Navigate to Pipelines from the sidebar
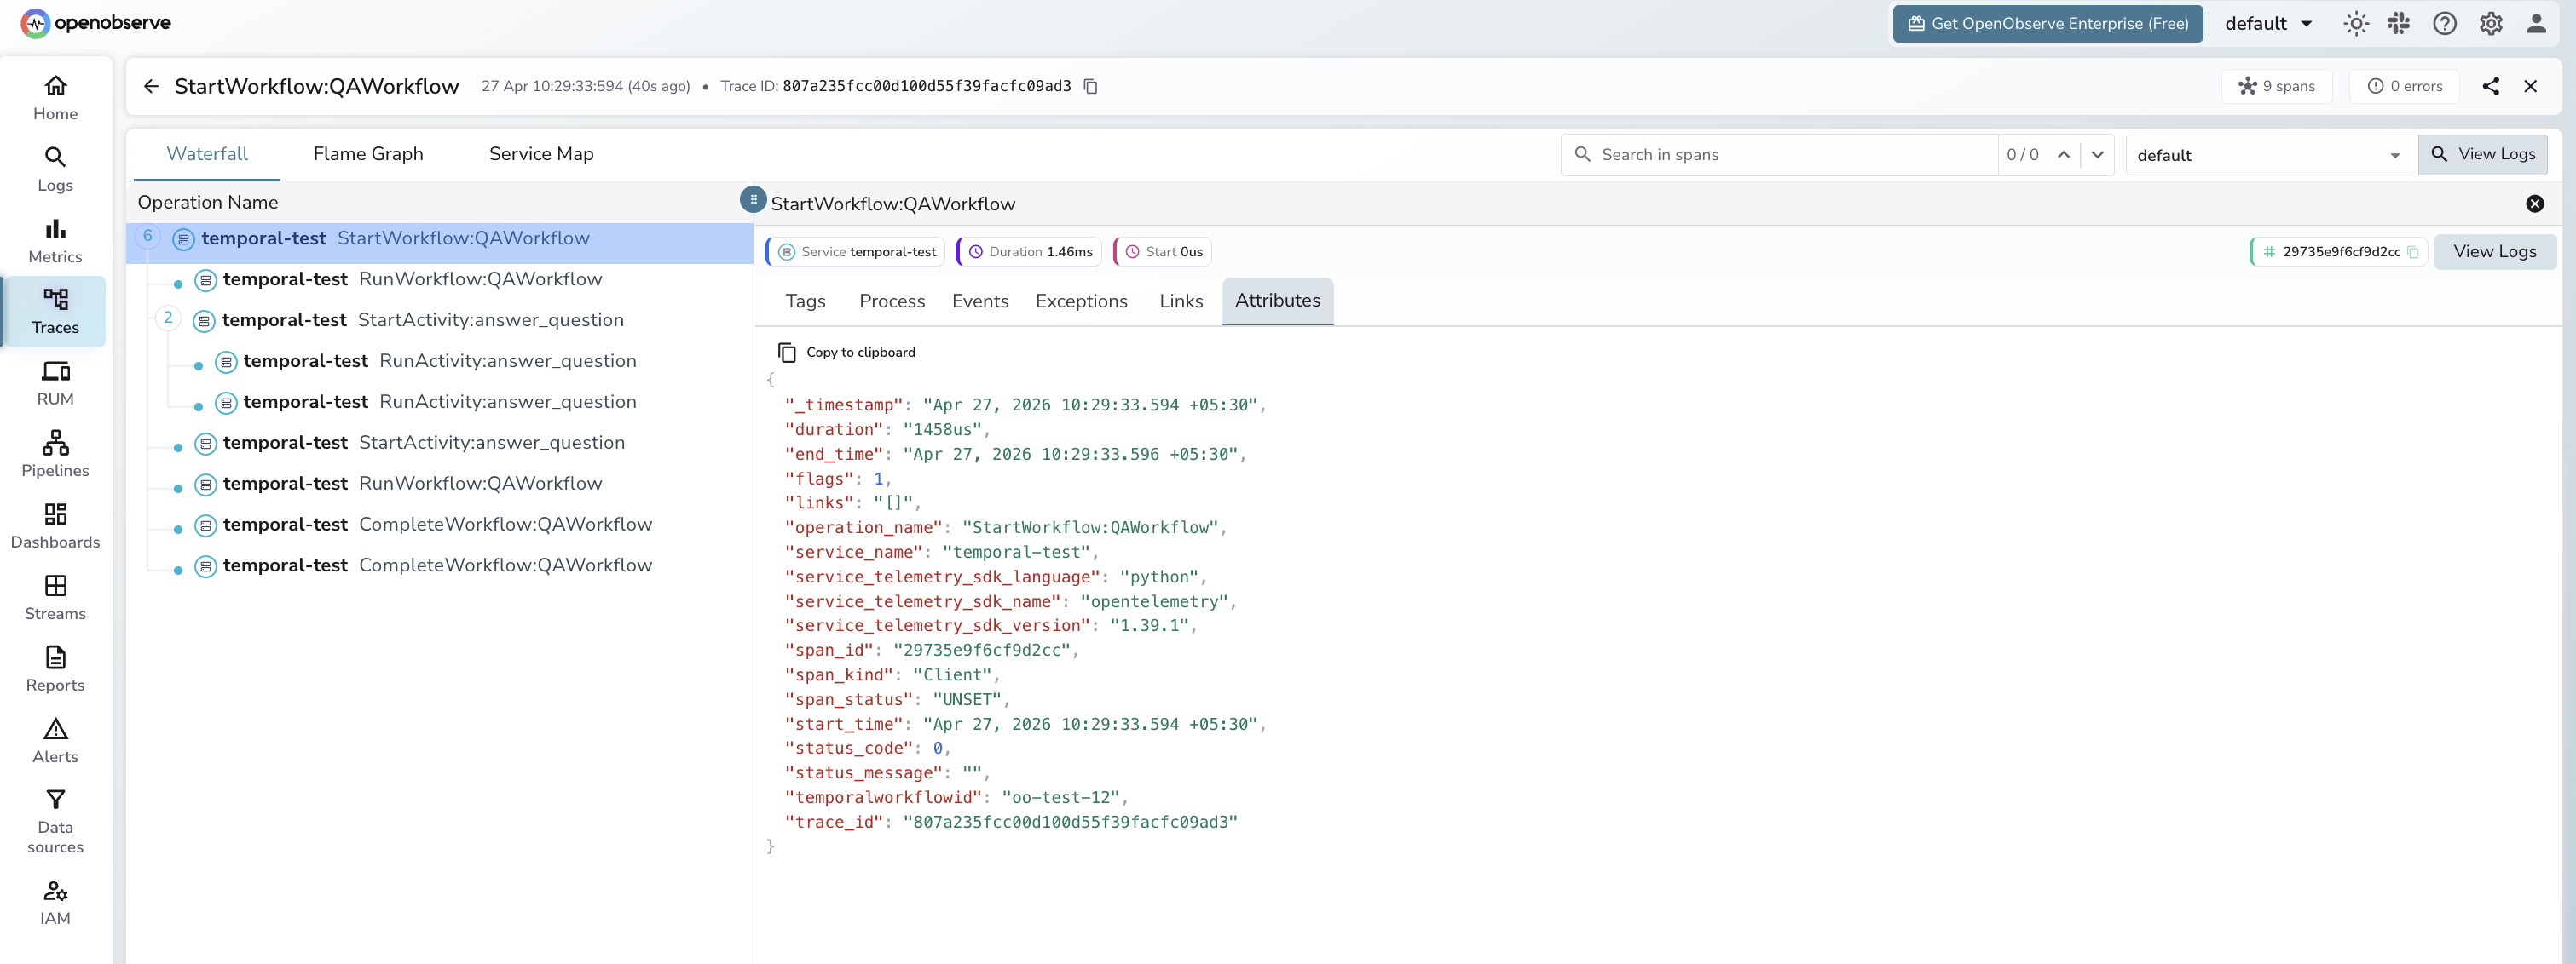The image size is (2576, 964). pyautogui.click(x=55, y=455)
